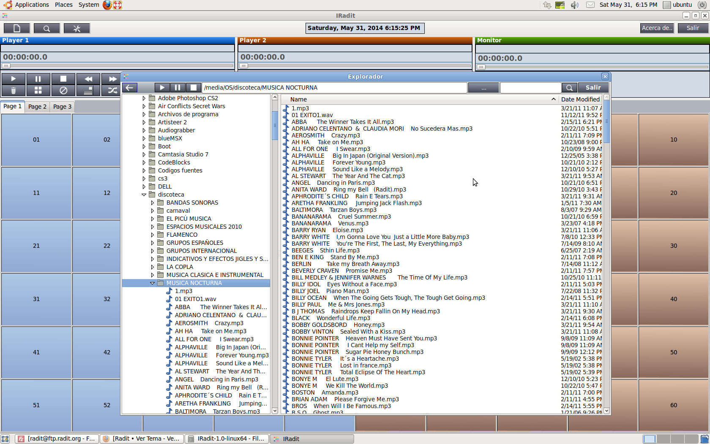Click the trash icon under Player 1
The width and height of the screenshot is (710, 444).
click(x=13, y=90)
